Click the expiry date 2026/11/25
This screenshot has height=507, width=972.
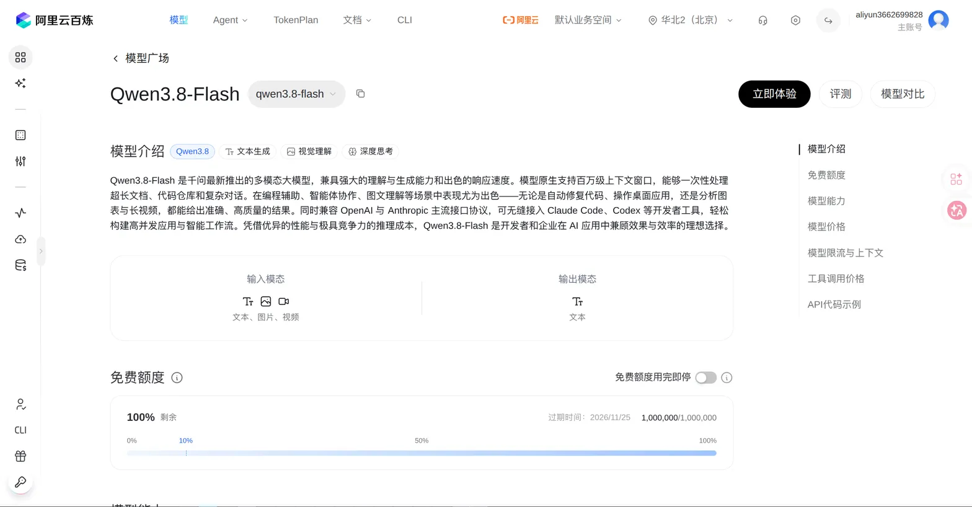tap(610, 418)
